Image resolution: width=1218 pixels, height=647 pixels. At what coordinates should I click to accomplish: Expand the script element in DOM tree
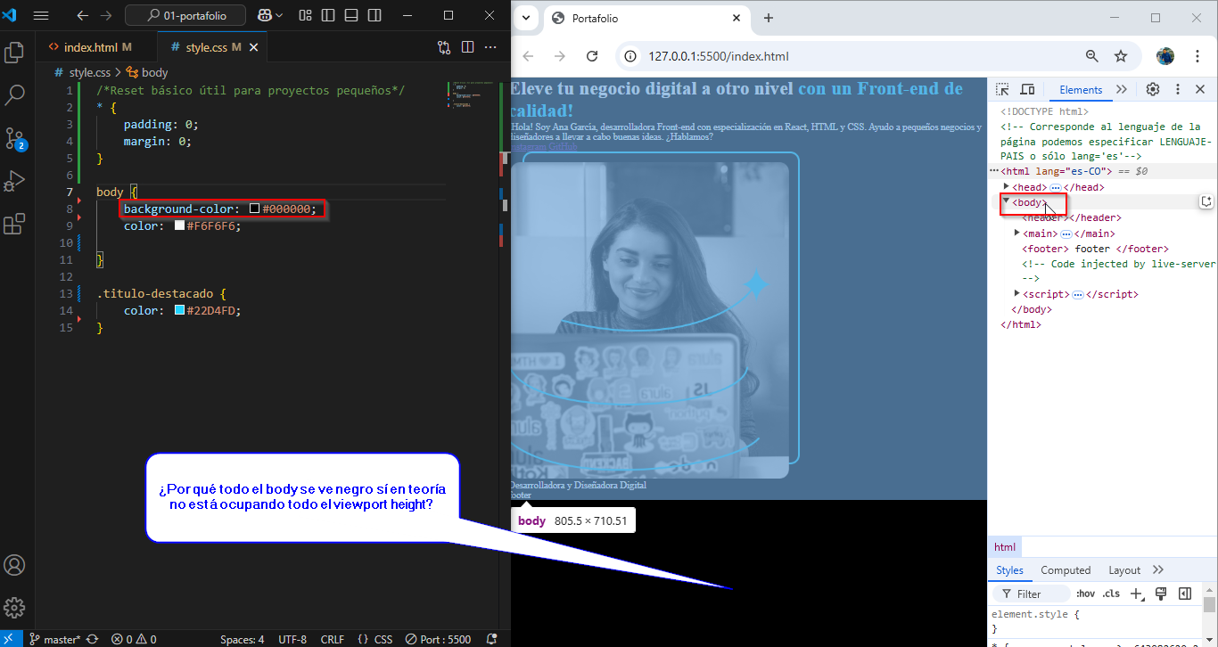[x=1016, y=293]
